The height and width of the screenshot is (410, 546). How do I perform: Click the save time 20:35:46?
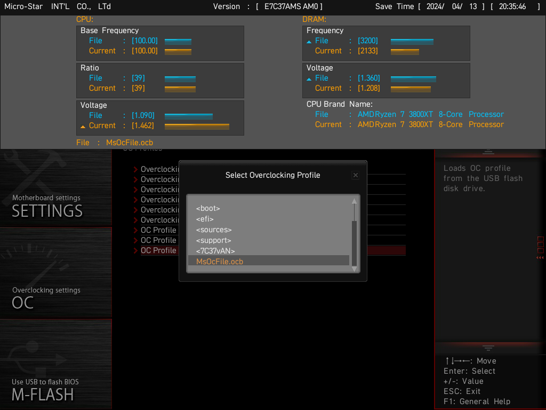(x=512, y=6)
